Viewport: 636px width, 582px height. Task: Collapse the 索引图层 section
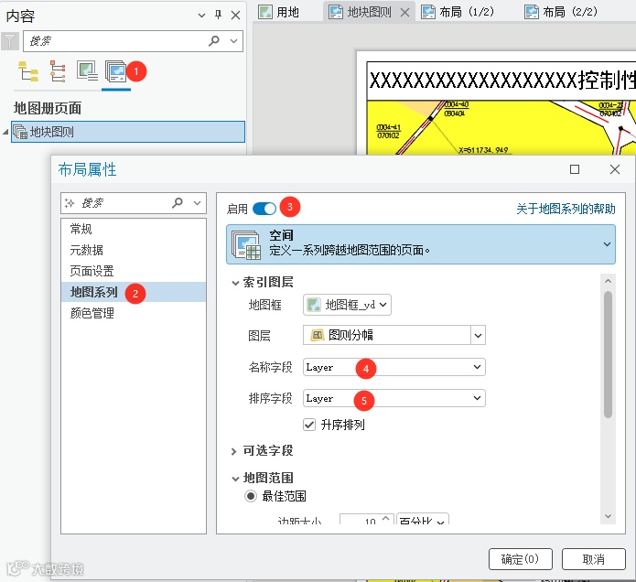(x=235, y=283)
